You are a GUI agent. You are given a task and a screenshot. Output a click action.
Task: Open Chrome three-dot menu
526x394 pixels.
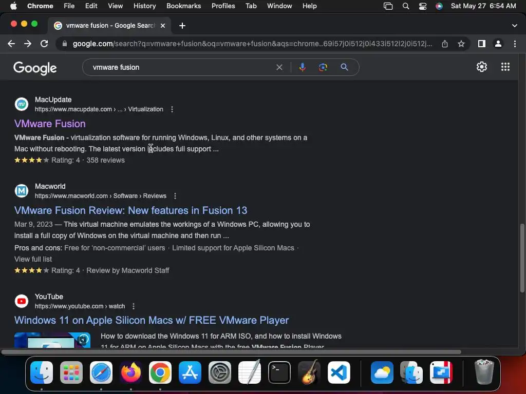515,44
